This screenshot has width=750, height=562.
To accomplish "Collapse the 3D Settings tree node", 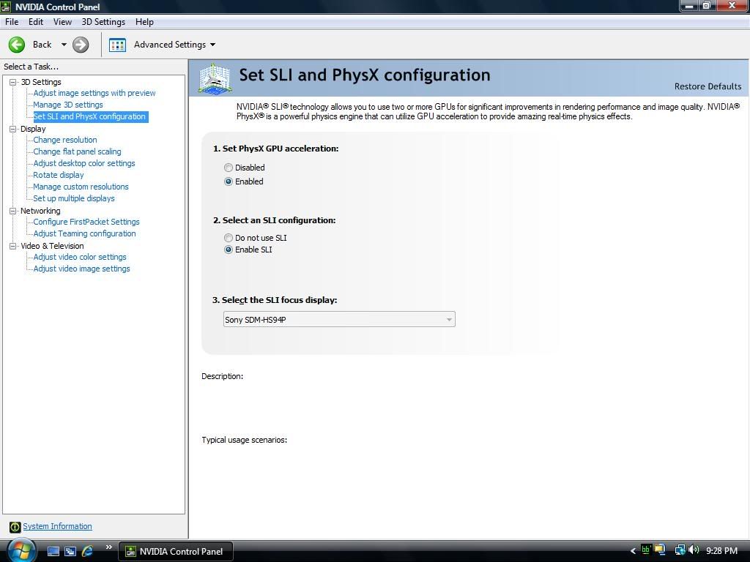I will pyautogui.click(x=13, y=82).
